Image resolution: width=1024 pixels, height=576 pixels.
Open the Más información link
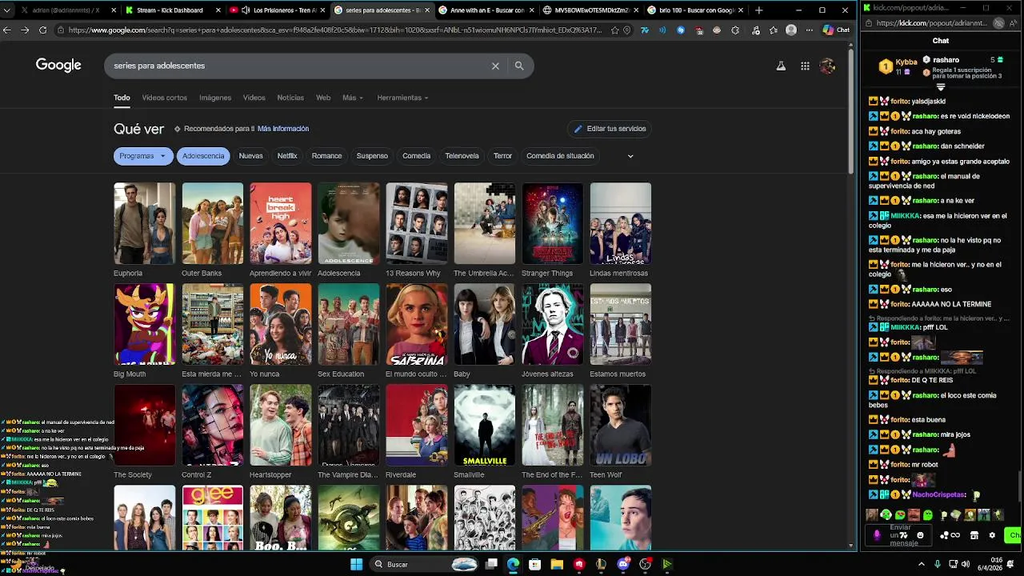pyautogui.click(x=283, y=129)
